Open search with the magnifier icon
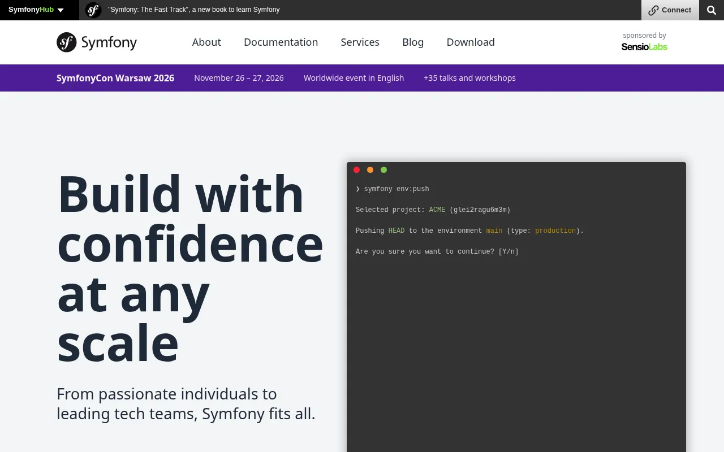Screen dimensions: 724x452 pos(712,10)
